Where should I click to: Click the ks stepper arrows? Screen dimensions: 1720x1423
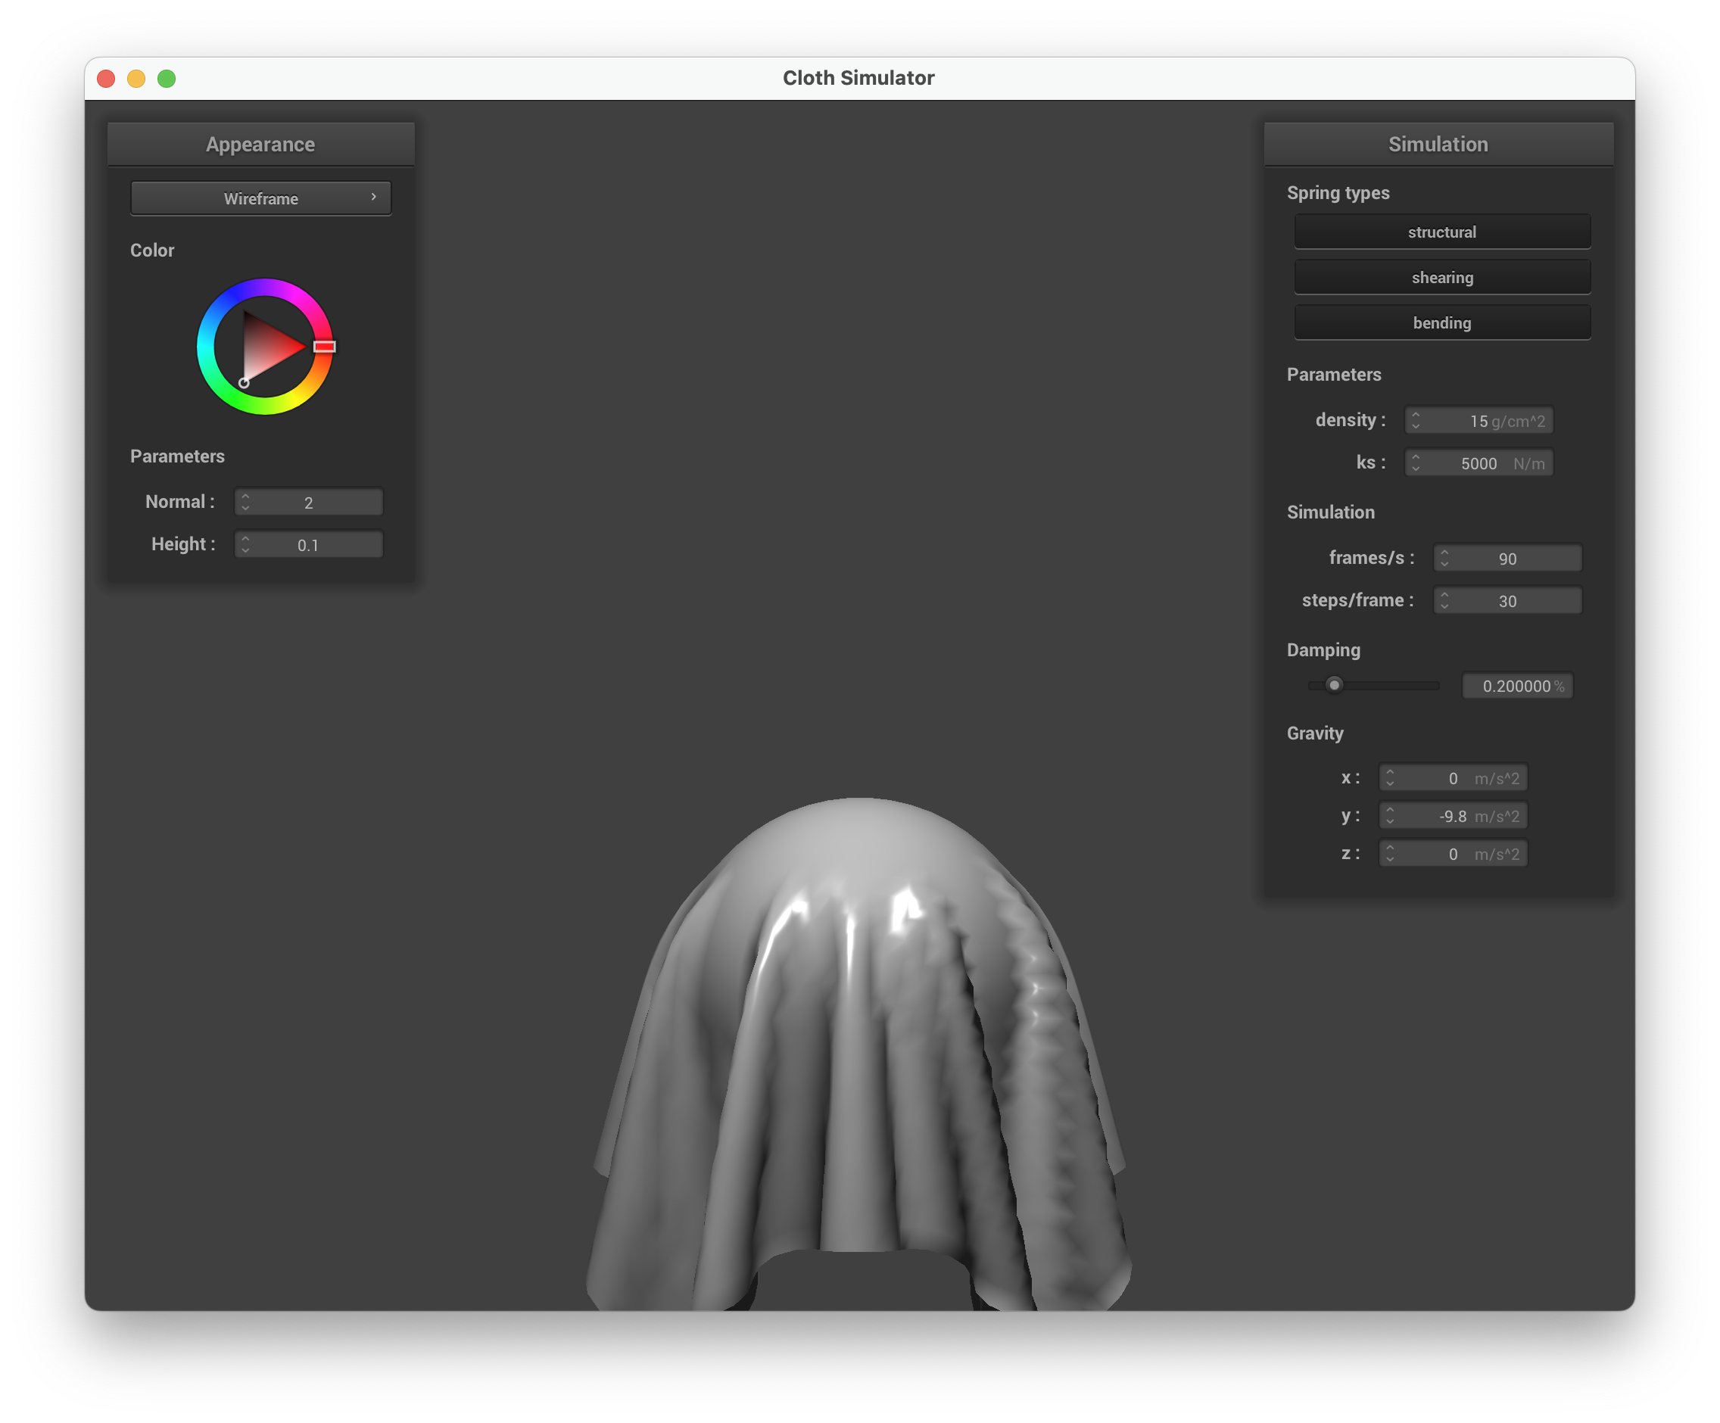1416,463
